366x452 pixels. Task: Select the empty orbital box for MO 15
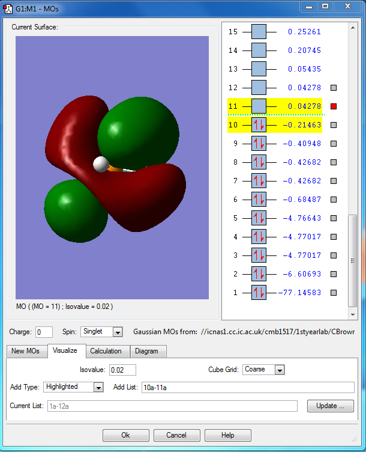[x=259, y=32]
